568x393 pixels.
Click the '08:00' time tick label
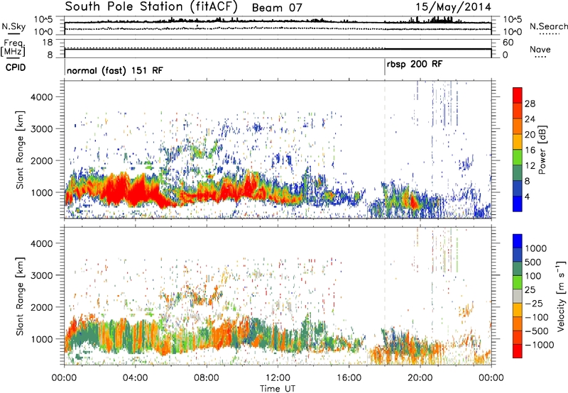pos(206,378)
